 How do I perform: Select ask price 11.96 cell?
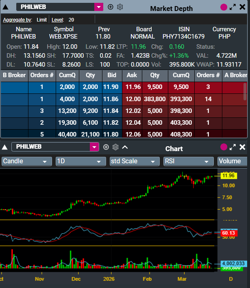pyautogui.click(x=133, y=87)
